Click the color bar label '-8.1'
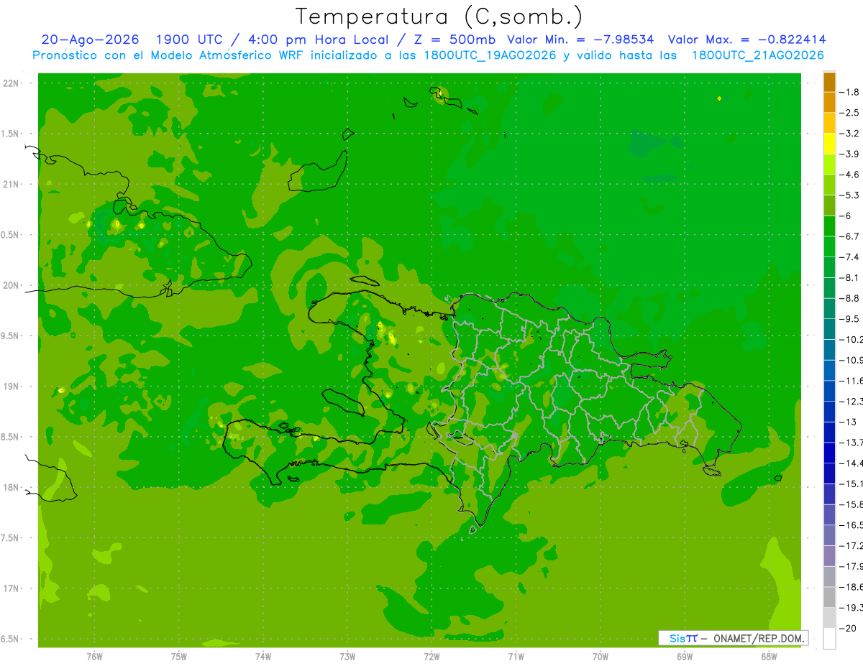Screen dimensions: 863x666 [x=849, y=277]
